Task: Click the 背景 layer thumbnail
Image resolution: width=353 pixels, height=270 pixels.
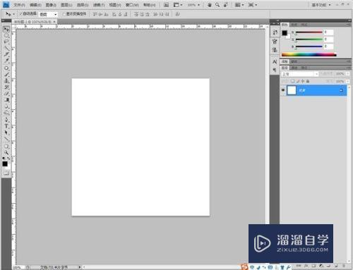Action: pyautogui.click(x=292, y=90)
